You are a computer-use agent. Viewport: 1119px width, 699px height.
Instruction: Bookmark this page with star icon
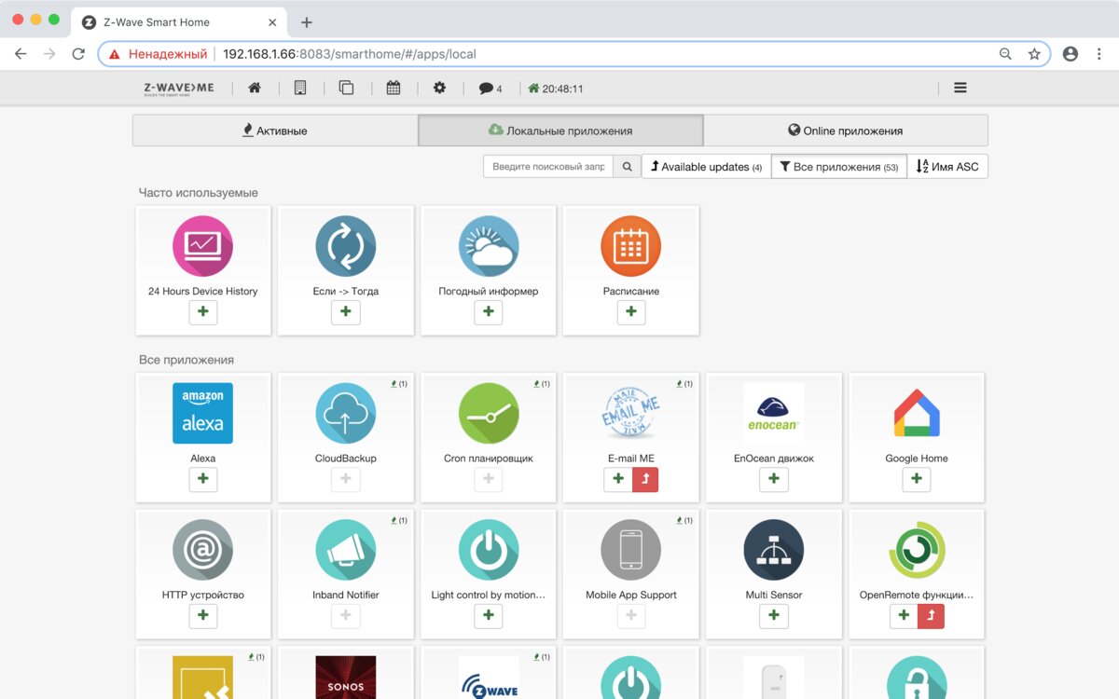pyautogui.click(x=1034, y=54)
